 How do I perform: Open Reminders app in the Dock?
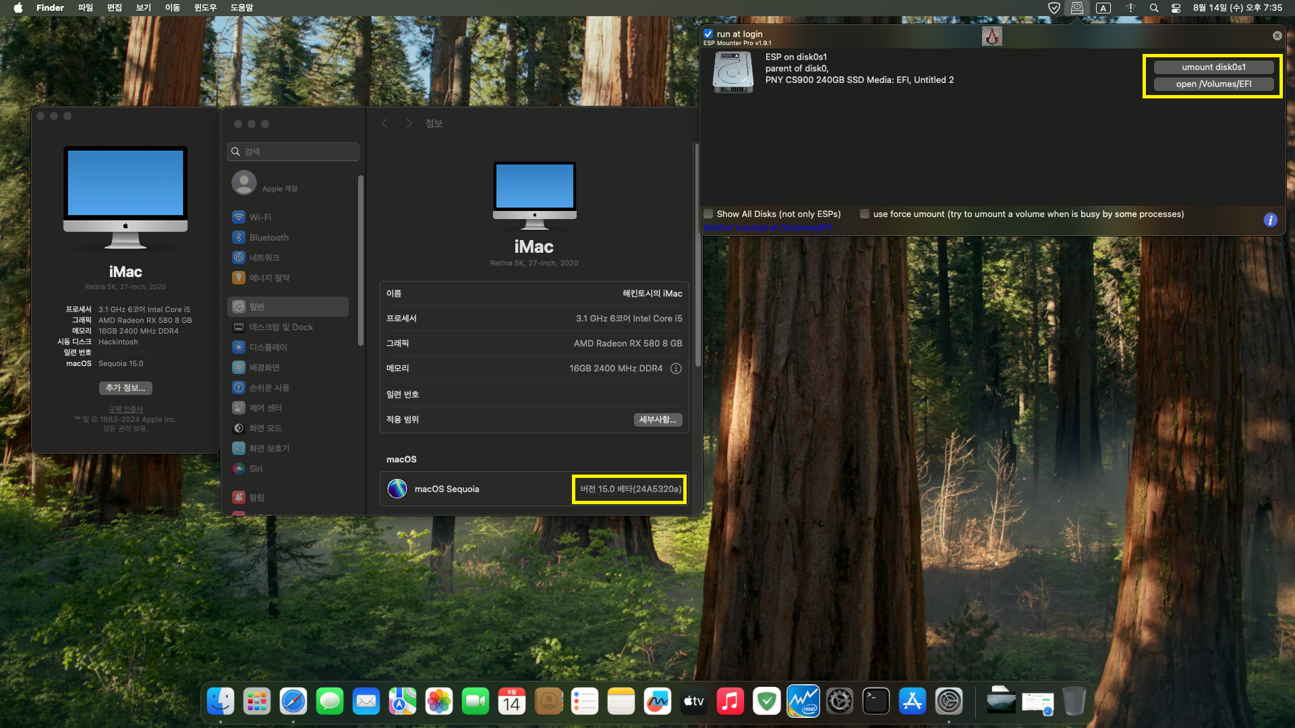click(x=585, y=702)
